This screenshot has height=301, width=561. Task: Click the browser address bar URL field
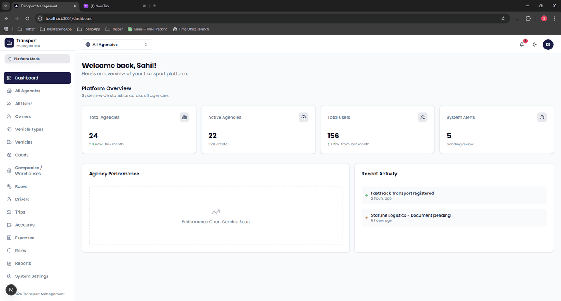(x=272, y=18)
